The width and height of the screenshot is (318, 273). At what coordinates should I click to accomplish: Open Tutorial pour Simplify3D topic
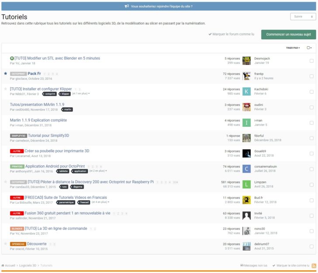tap(48, 136)
